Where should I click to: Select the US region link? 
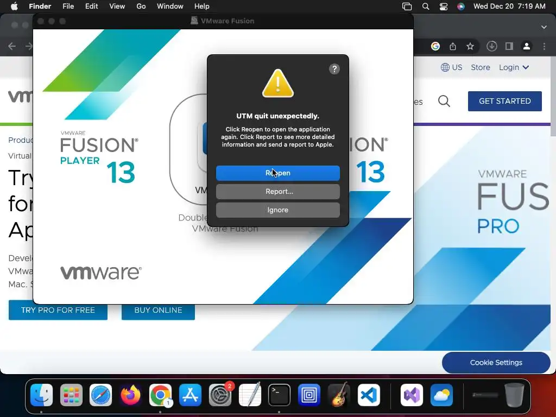451,67
